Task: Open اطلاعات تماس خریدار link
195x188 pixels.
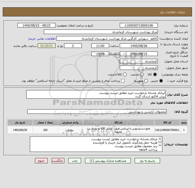Action: click(x=42, y=39)
